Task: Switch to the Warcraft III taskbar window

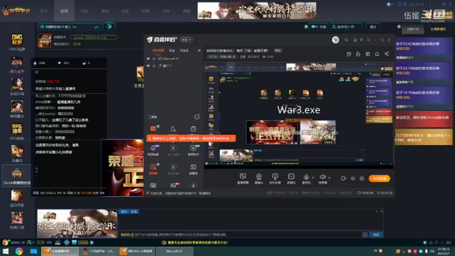Action: 175,251
